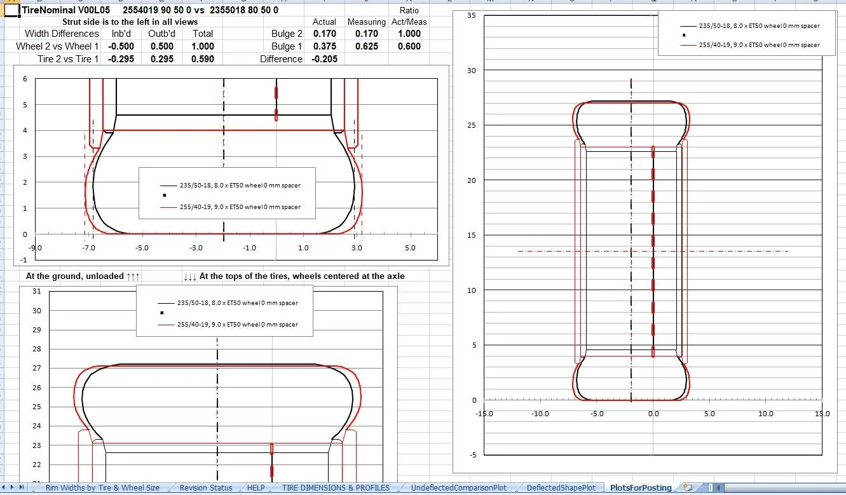
Task: Click 235/50-18 legend entry in right chart
Action: click(749, 26)
